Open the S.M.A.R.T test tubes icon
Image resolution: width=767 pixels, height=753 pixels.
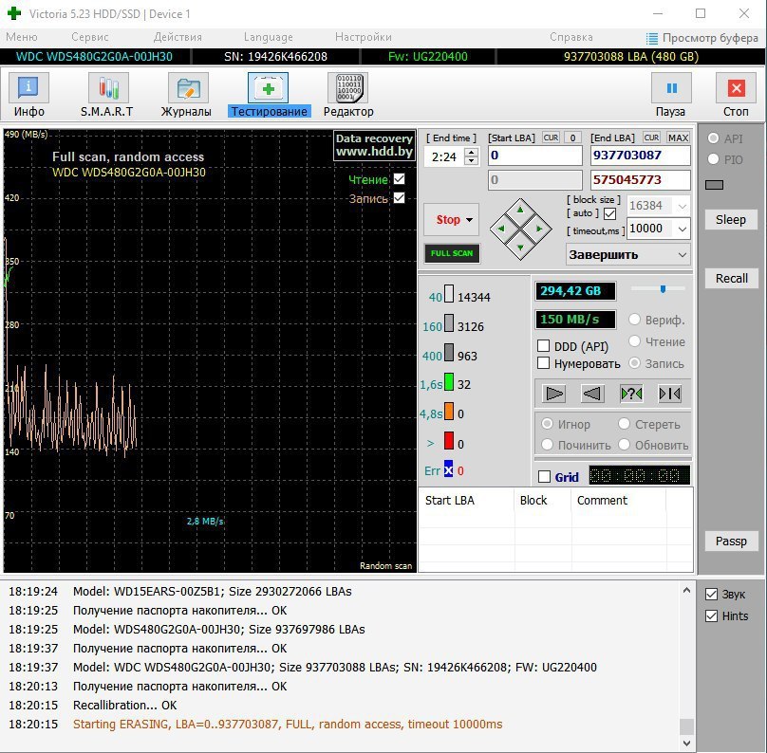click(x=108, y=87)
